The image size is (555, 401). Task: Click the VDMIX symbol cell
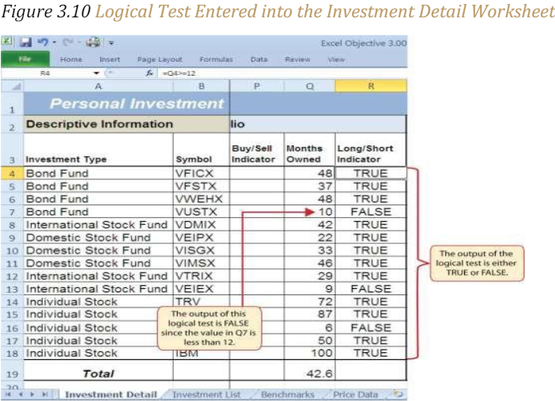202,225
